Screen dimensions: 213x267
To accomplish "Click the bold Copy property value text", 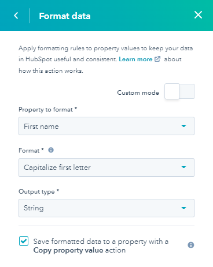I will click(x=68, y=250).
